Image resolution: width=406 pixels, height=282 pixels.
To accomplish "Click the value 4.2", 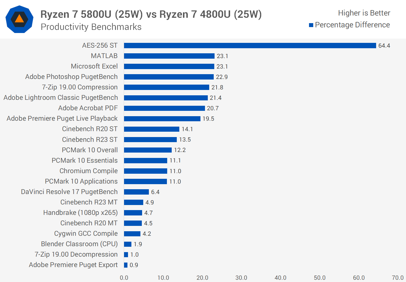I will 147,234.
